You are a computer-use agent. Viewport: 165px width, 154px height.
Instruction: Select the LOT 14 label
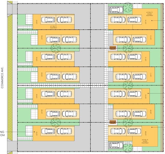tap(146, 22)
